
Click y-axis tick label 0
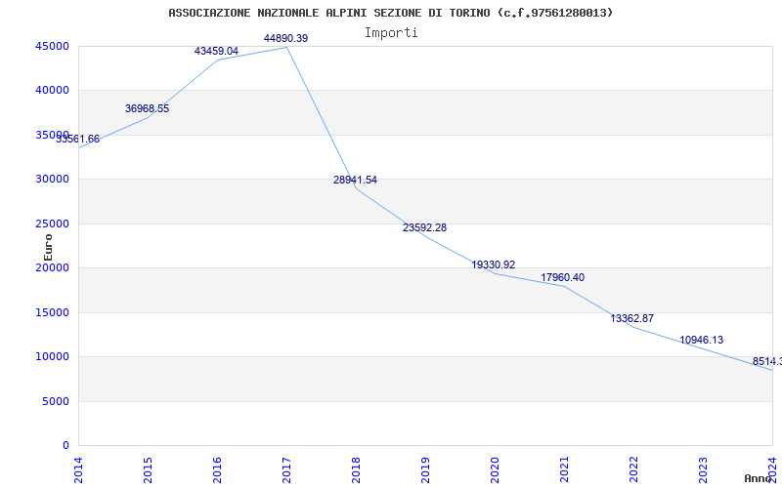tap(65, 445)
